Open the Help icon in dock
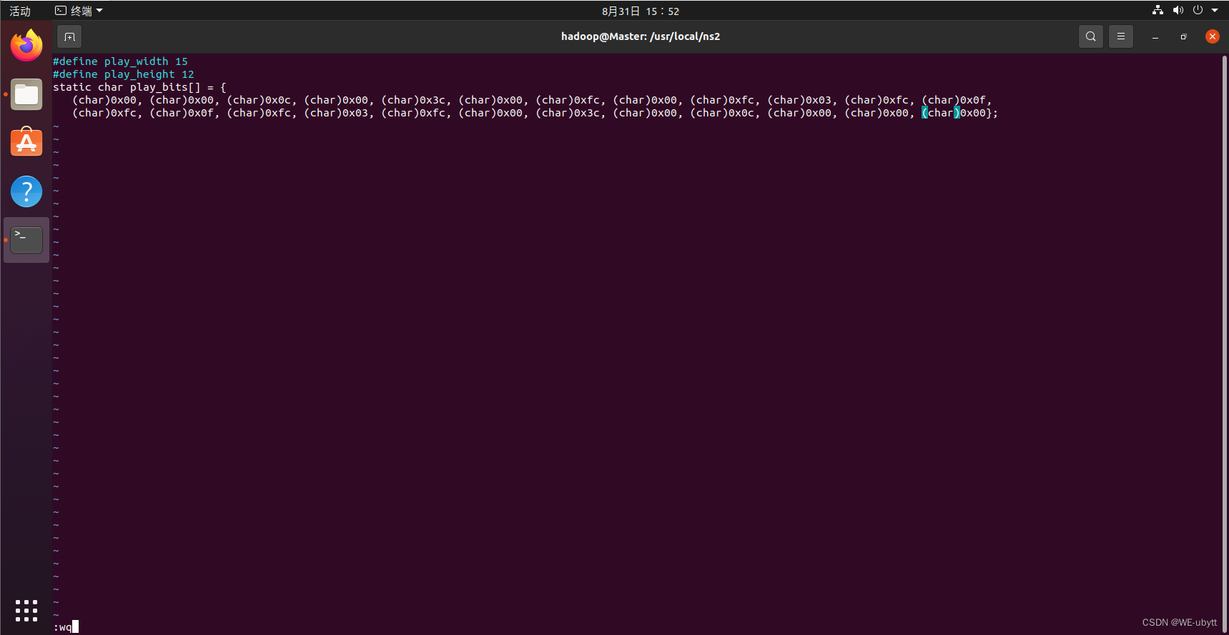This screenshot has width=1229, height=635. (26, 191)
